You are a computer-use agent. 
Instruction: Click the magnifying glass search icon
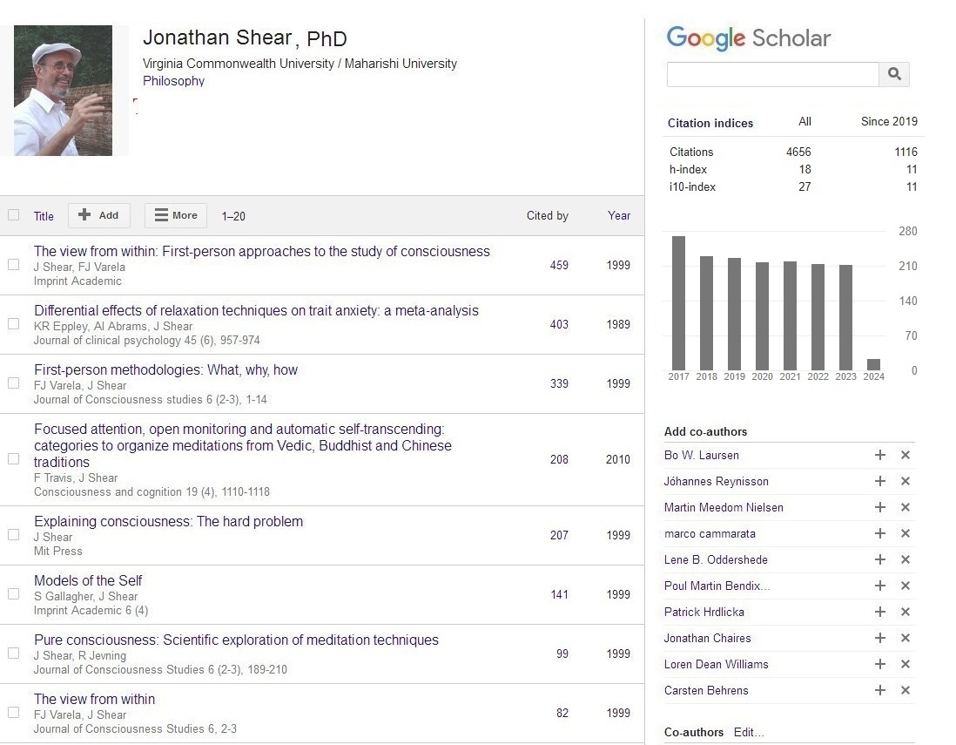pyautogui.click(x=894, y=74)
